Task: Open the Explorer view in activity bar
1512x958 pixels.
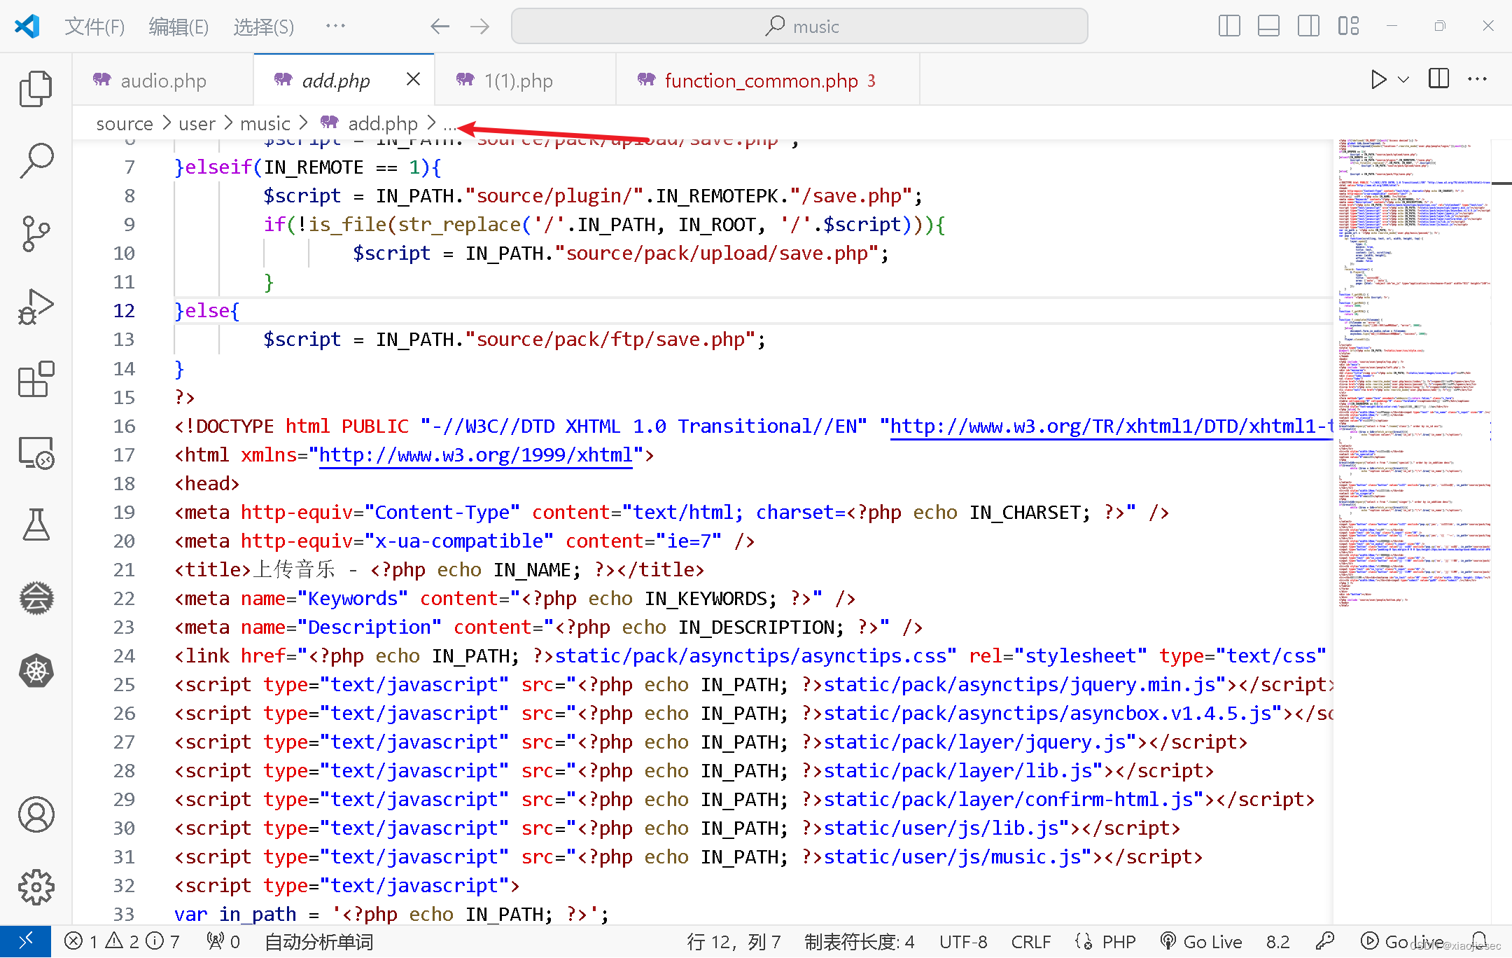Action: (x=36, y=89)
